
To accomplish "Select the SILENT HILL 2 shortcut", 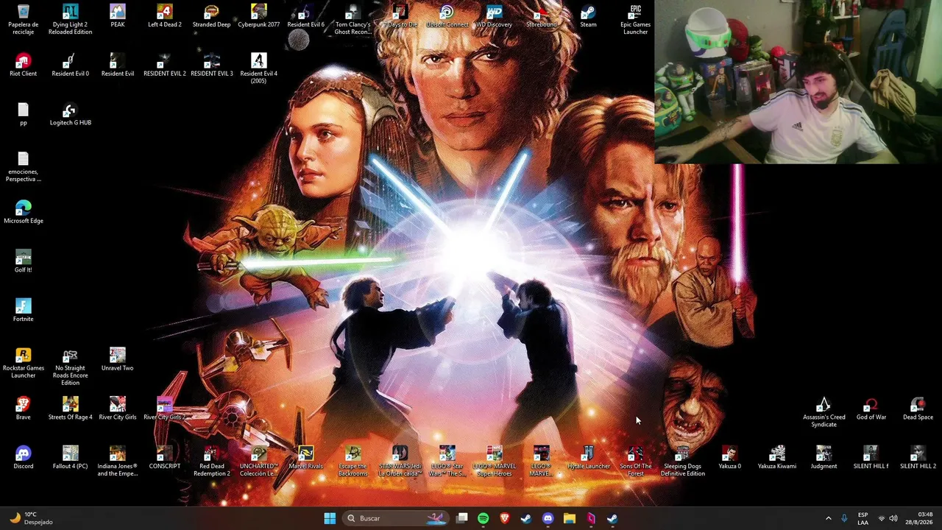I will pyautogui.click(x=918, y=457).
